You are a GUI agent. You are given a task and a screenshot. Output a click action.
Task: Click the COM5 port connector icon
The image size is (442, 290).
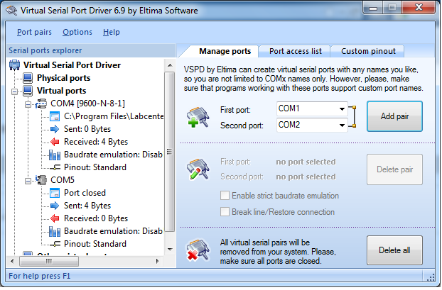pos(41,179)
